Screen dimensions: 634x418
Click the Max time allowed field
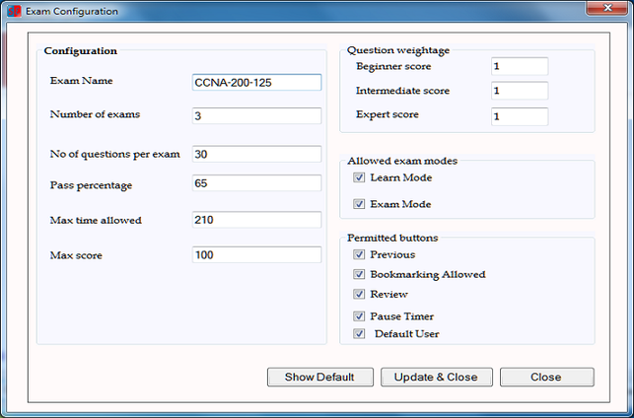[256, 220]
